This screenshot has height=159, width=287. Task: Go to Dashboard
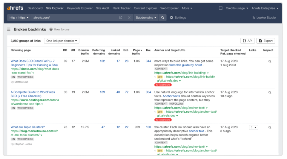(x=35, y=8)
